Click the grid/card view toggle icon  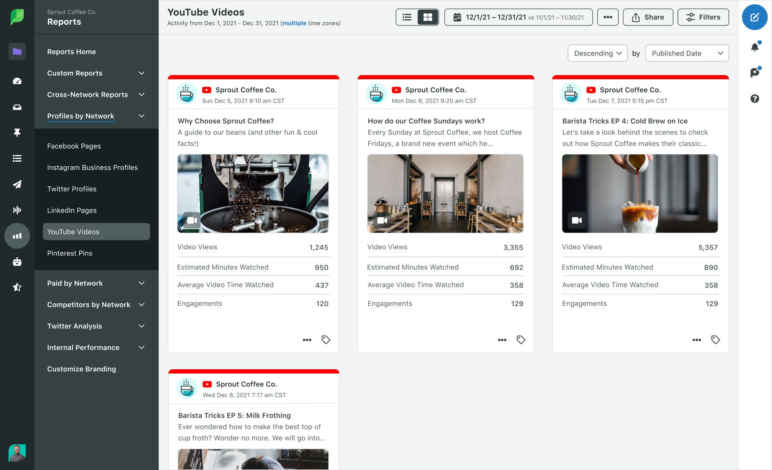click(427, 17)
